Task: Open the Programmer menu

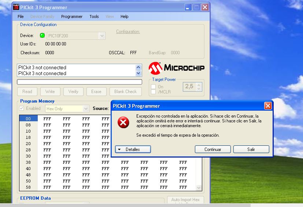Action: [72, 16]
